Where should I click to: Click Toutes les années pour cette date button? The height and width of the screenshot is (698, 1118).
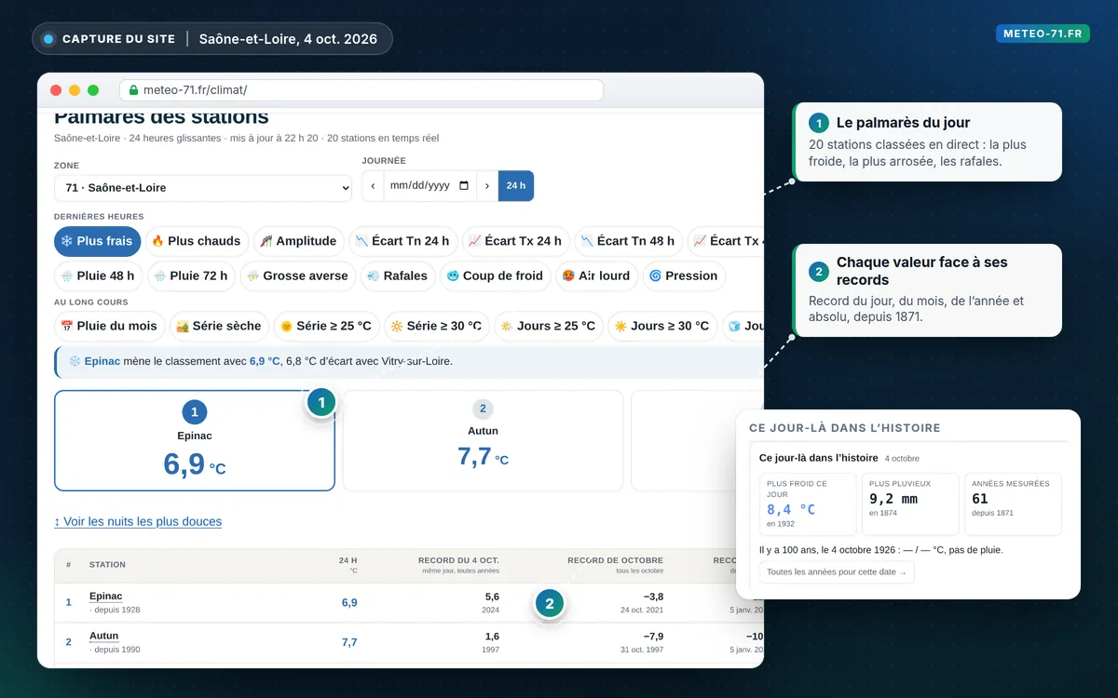click(837, 572)
